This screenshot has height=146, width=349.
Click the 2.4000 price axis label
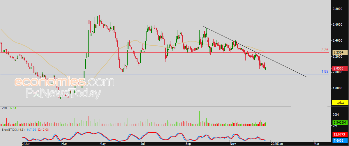click(337, 41)
